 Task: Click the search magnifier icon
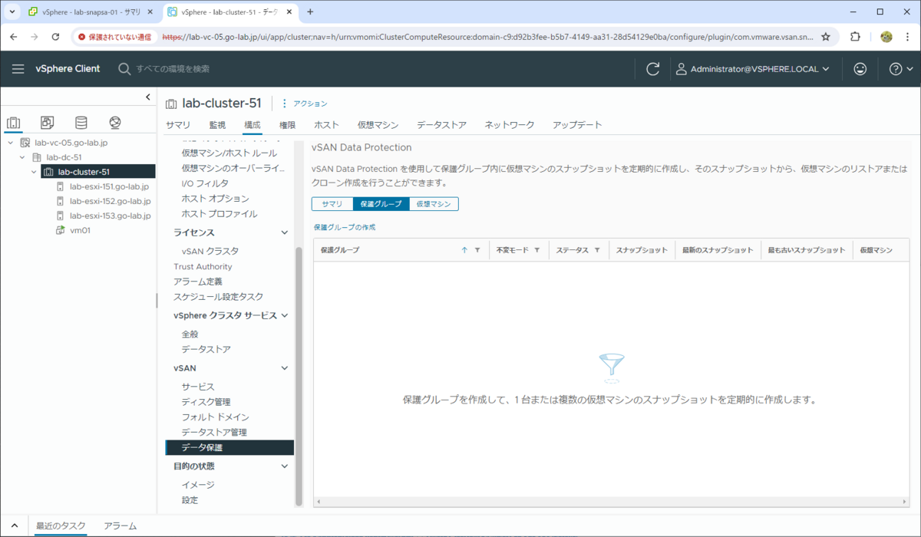124,69
